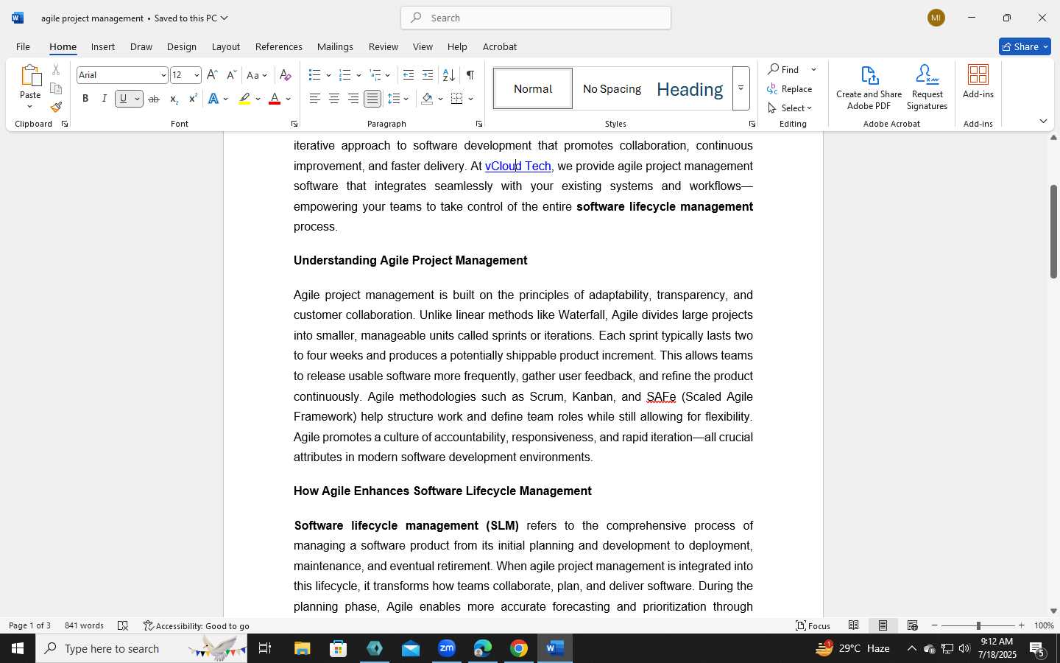
Task: Click Create and Share Adobe PDF
Action: pos(869,88)
